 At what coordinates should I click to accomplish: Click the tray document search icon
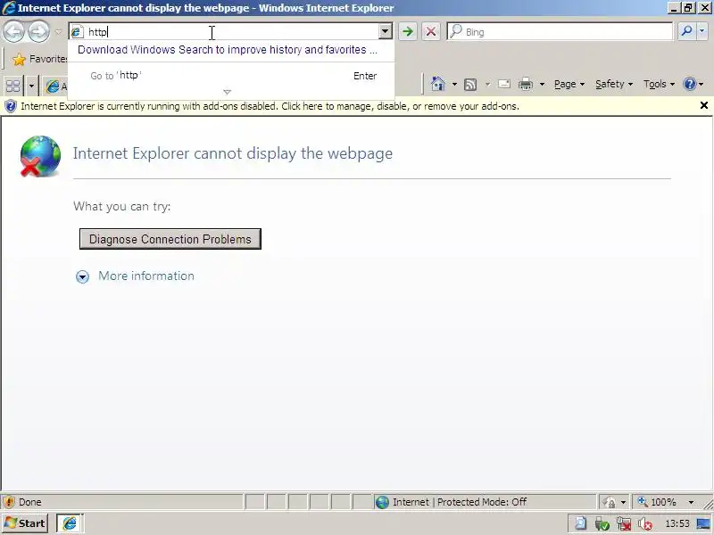tap(581, 524)
